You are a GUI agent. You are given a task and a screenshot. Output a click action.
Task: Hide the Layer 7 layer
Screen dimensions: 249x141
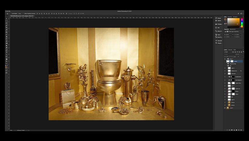coord(225,86)
